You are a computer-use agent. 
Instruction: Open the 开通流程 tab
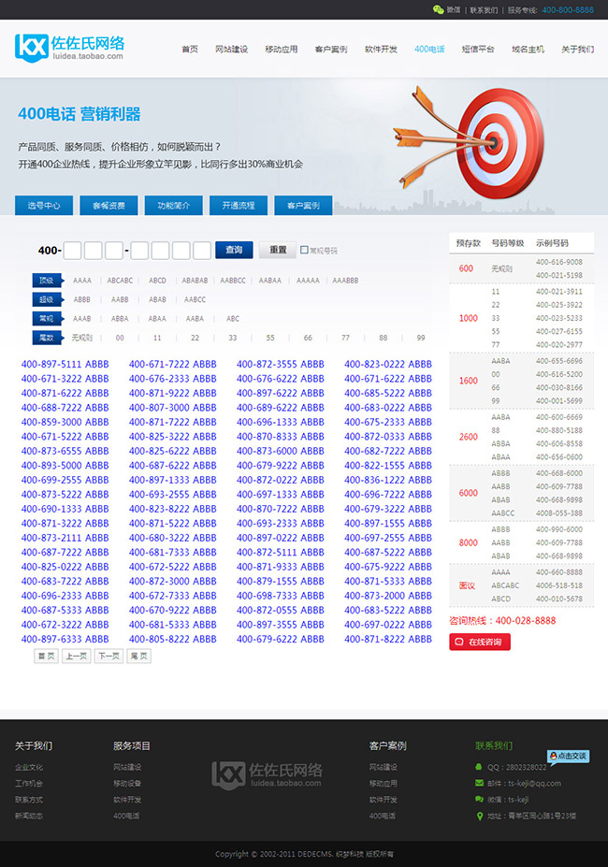tap(239, 206)
